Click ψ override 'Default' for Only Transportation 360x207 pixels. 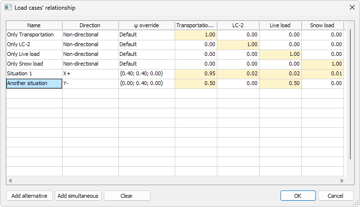click(147, 34)
